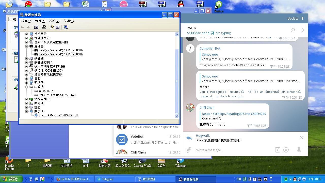Open the 說明(H) menu
Viewport: 325px width, 183px height.
point(69,21)
